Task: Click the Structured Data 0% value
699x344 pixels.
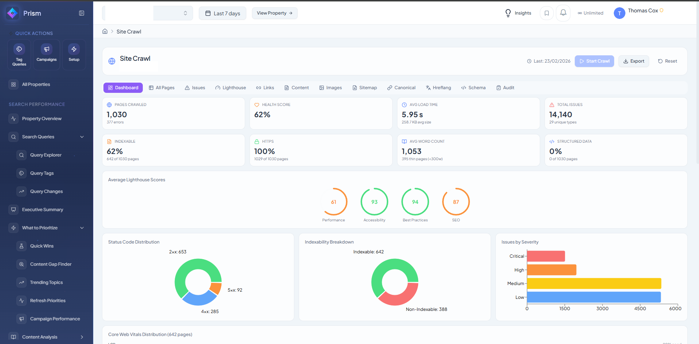Action: coord(555,151)
